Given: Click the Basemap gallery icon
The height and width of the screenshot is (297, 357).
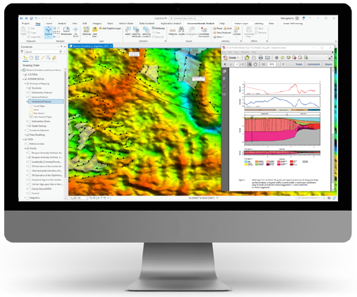Looking at the screenshot, I should coord(86,31).
